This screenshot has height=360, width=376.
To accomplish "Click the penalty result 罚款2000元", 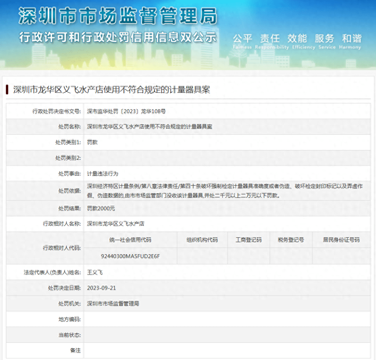I will click(101, 208).
